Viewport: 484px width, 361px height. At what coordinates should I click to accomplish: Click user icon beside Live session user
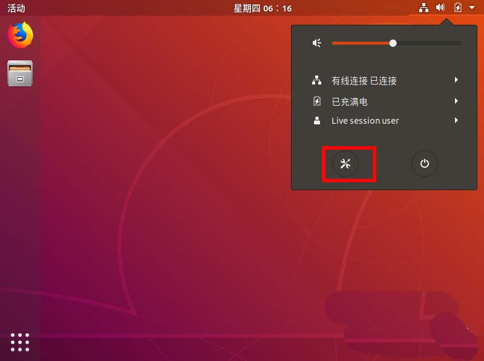pyautogui.click(x=316, y=121)
